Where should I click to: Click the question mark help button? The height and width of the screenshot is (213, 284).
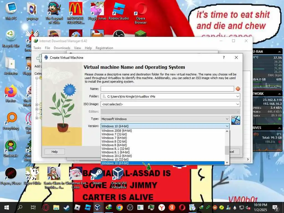[224, 57]
